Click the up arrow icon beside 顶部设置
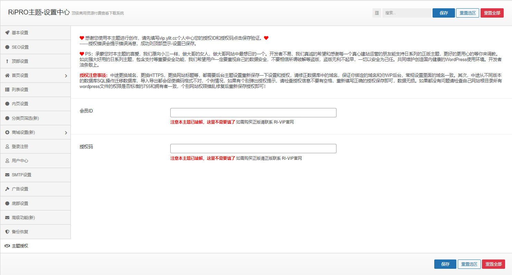This screenshot has height=275, width=512. 7,61
